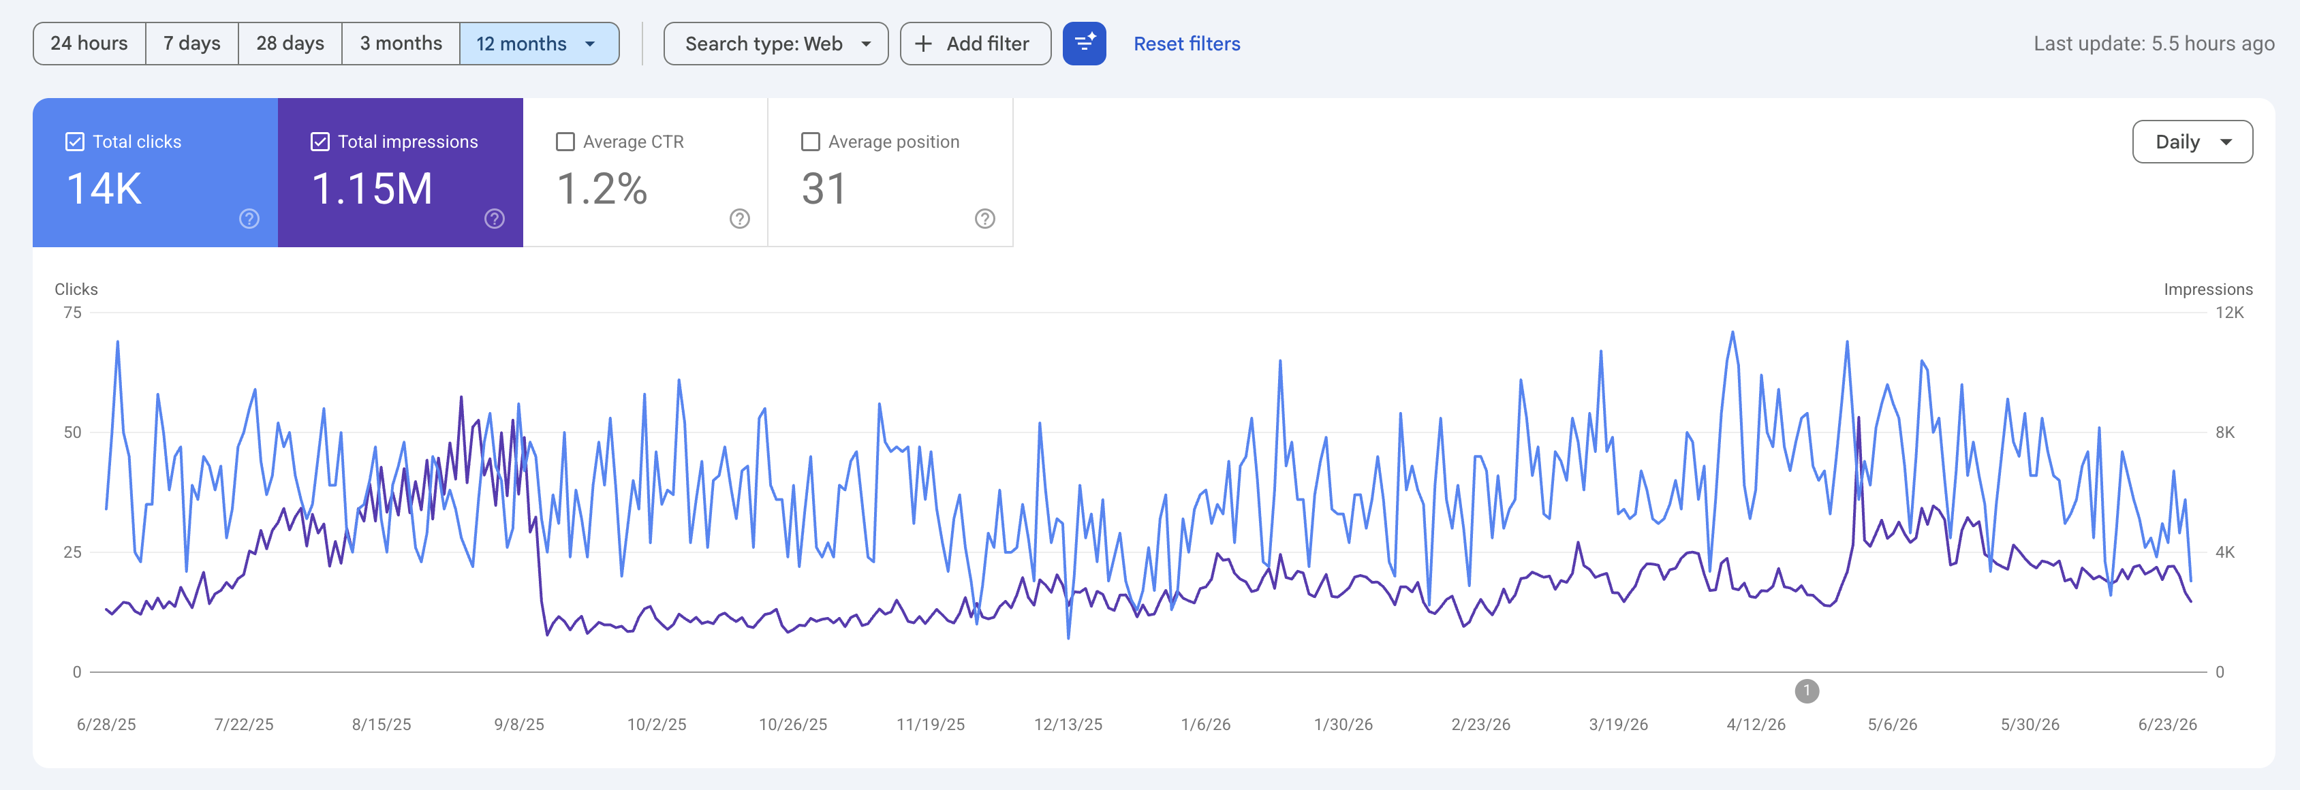
Task: Click the 50 clicks axis label
Action: pos(72,432)
